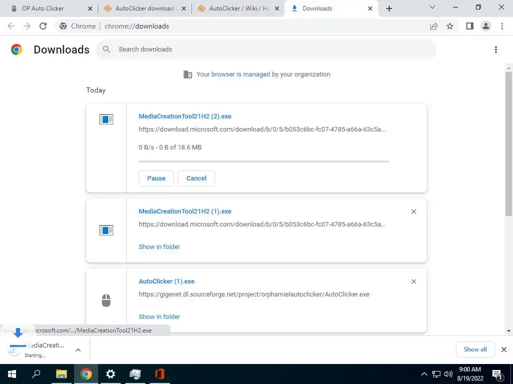This screenshot has height=384, width=513.
Task: Share this page icon
Action: [x=434, y=26]
